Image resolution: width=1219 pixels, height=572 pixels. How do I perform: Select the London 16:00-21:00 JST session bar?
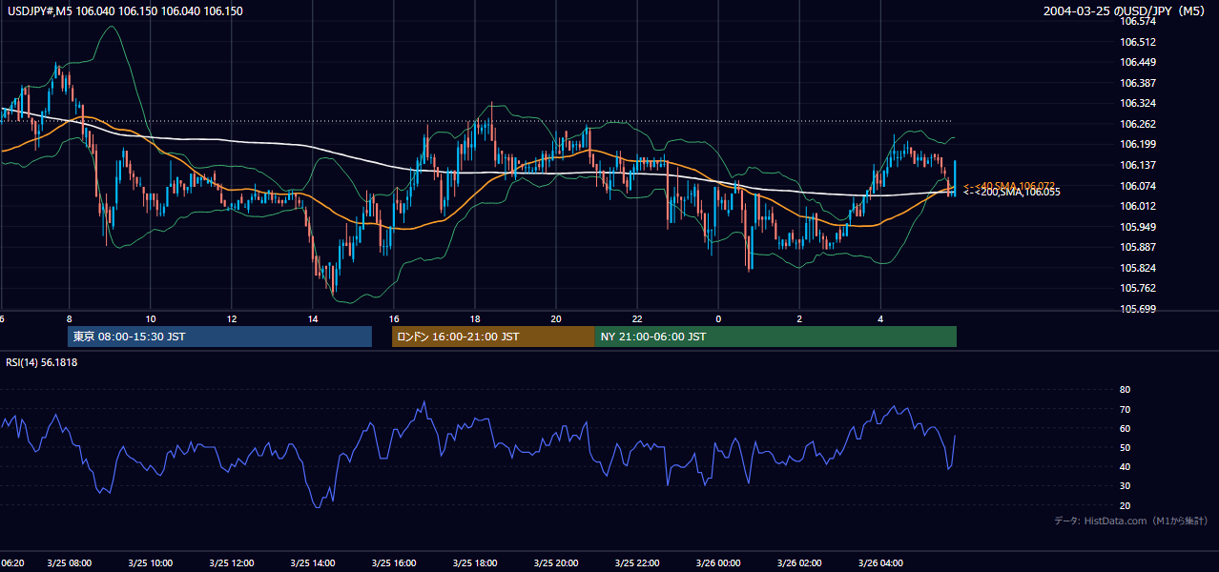tap(493, 337)
